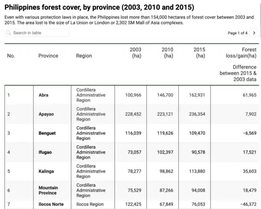Click Ifugao's 2010 value 102,397

click(x=165, y=152)
